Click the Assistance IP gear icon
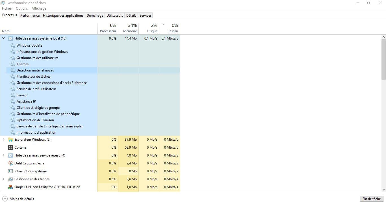The height and width of the screenshot is (202, 386). 12,101
